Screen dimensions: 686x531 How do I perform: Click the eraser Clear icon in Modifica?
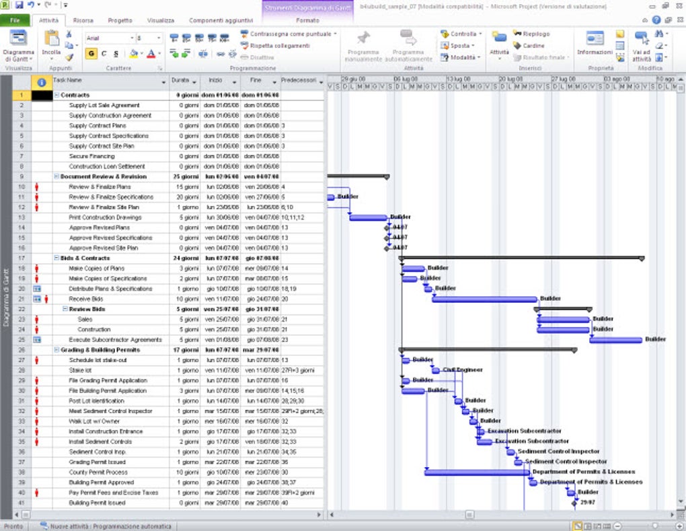coord(659,46)
